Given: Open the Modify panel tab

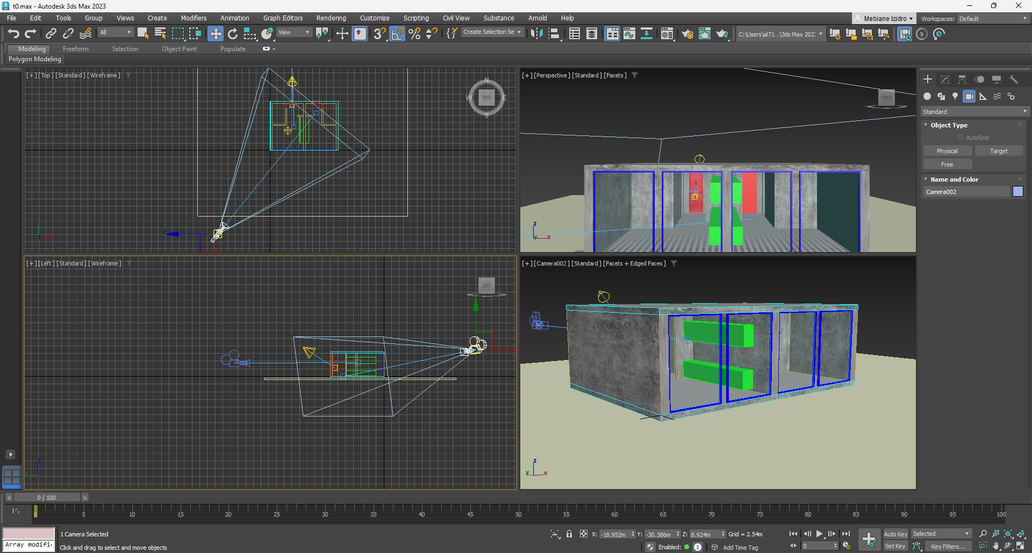Looking at the screenshot, I should tap(945, 80).
